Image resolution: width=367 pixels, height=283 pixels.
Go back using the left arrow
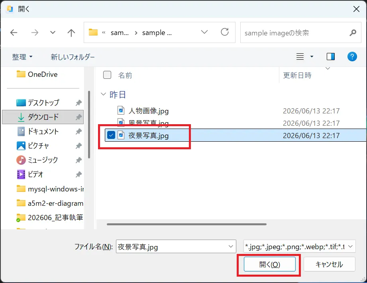pos(14,33)
